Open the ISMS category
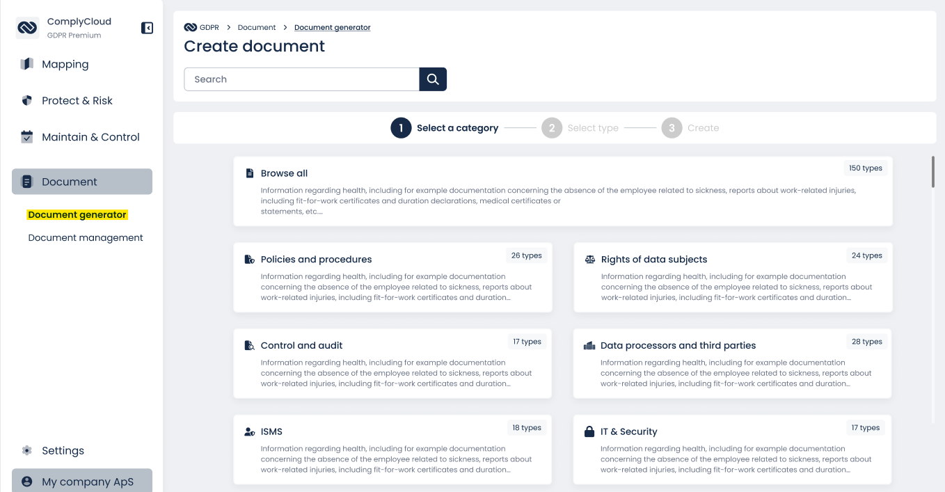The image size is (945, 492). [x=393, y=450]
